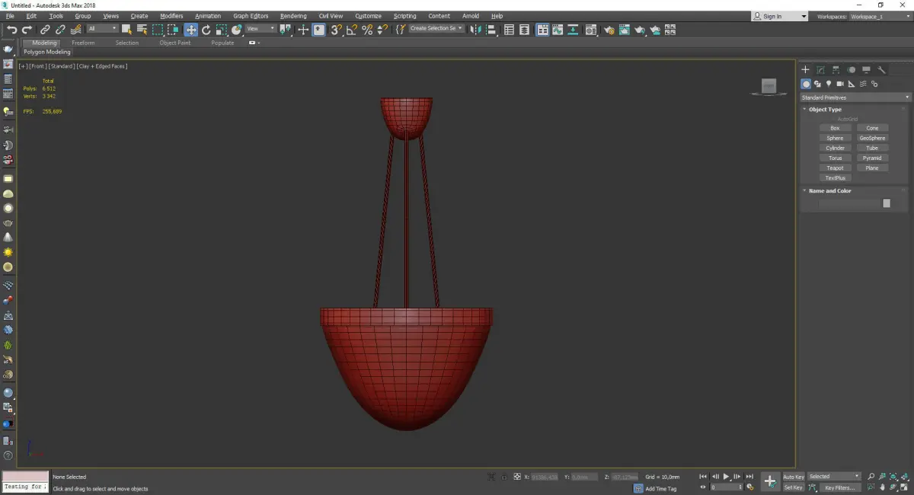Click the object color swatch
Screen dimensions: 914x495
point(886,203)
